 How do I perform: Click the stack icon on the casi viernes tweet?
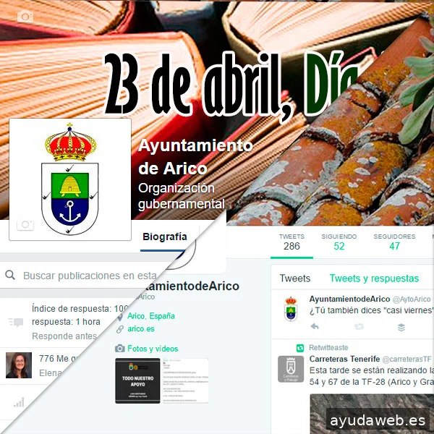(401, 327)
